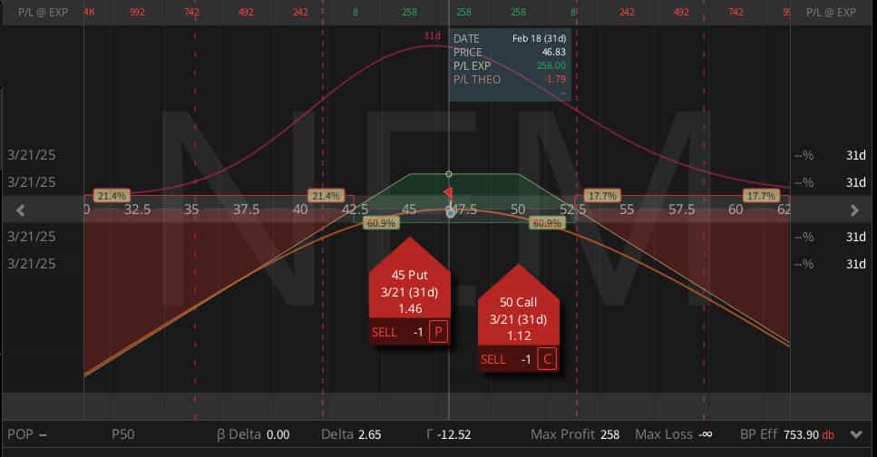The image size is (877, 457).
Task: Shift price axis left with the arrow
Action: [x=21, y=210]
